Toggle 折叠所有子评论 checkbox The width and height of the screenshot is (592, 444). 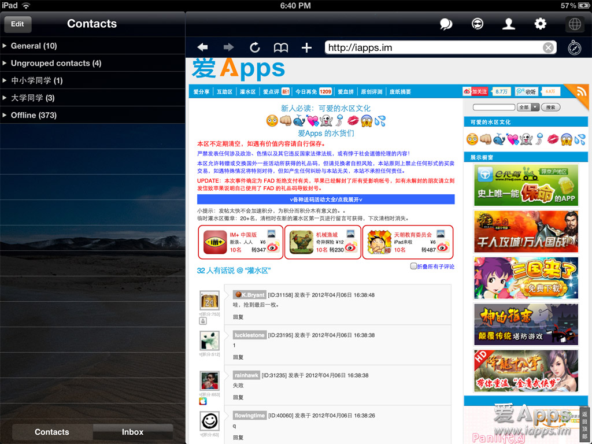pos(413,266)
